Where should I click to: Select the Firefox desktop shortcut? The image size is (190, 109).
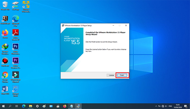click(5, 34)
